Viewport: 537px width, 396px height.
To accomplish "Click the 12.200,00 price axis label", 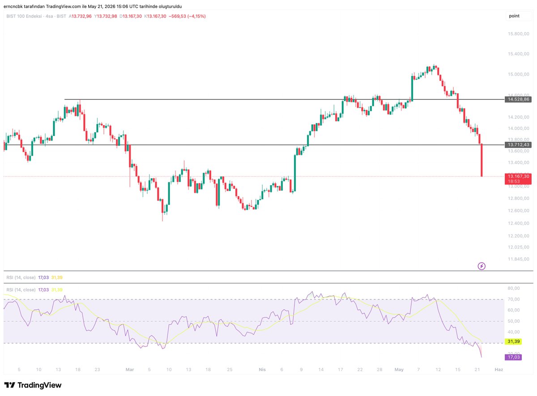I will coord(518,236).
